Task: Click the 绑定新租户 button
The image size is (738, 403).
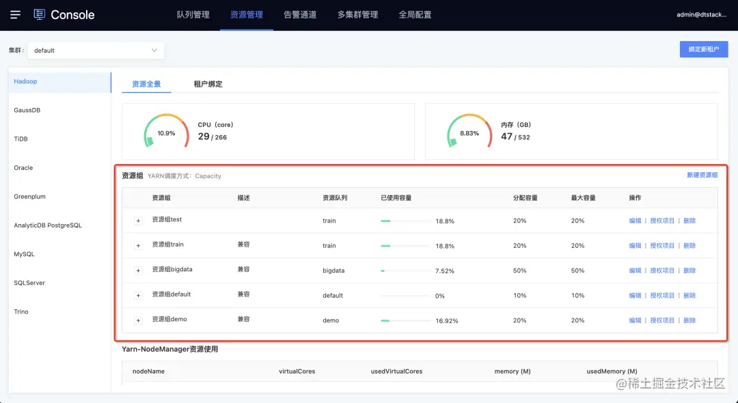Action: tap(704, 49)
